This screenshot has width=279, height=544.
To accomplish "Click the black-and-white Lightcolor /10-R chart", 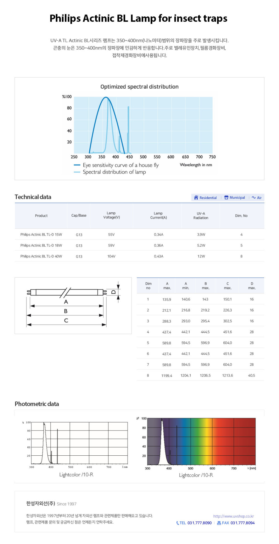I will click(x=79, y=443).
